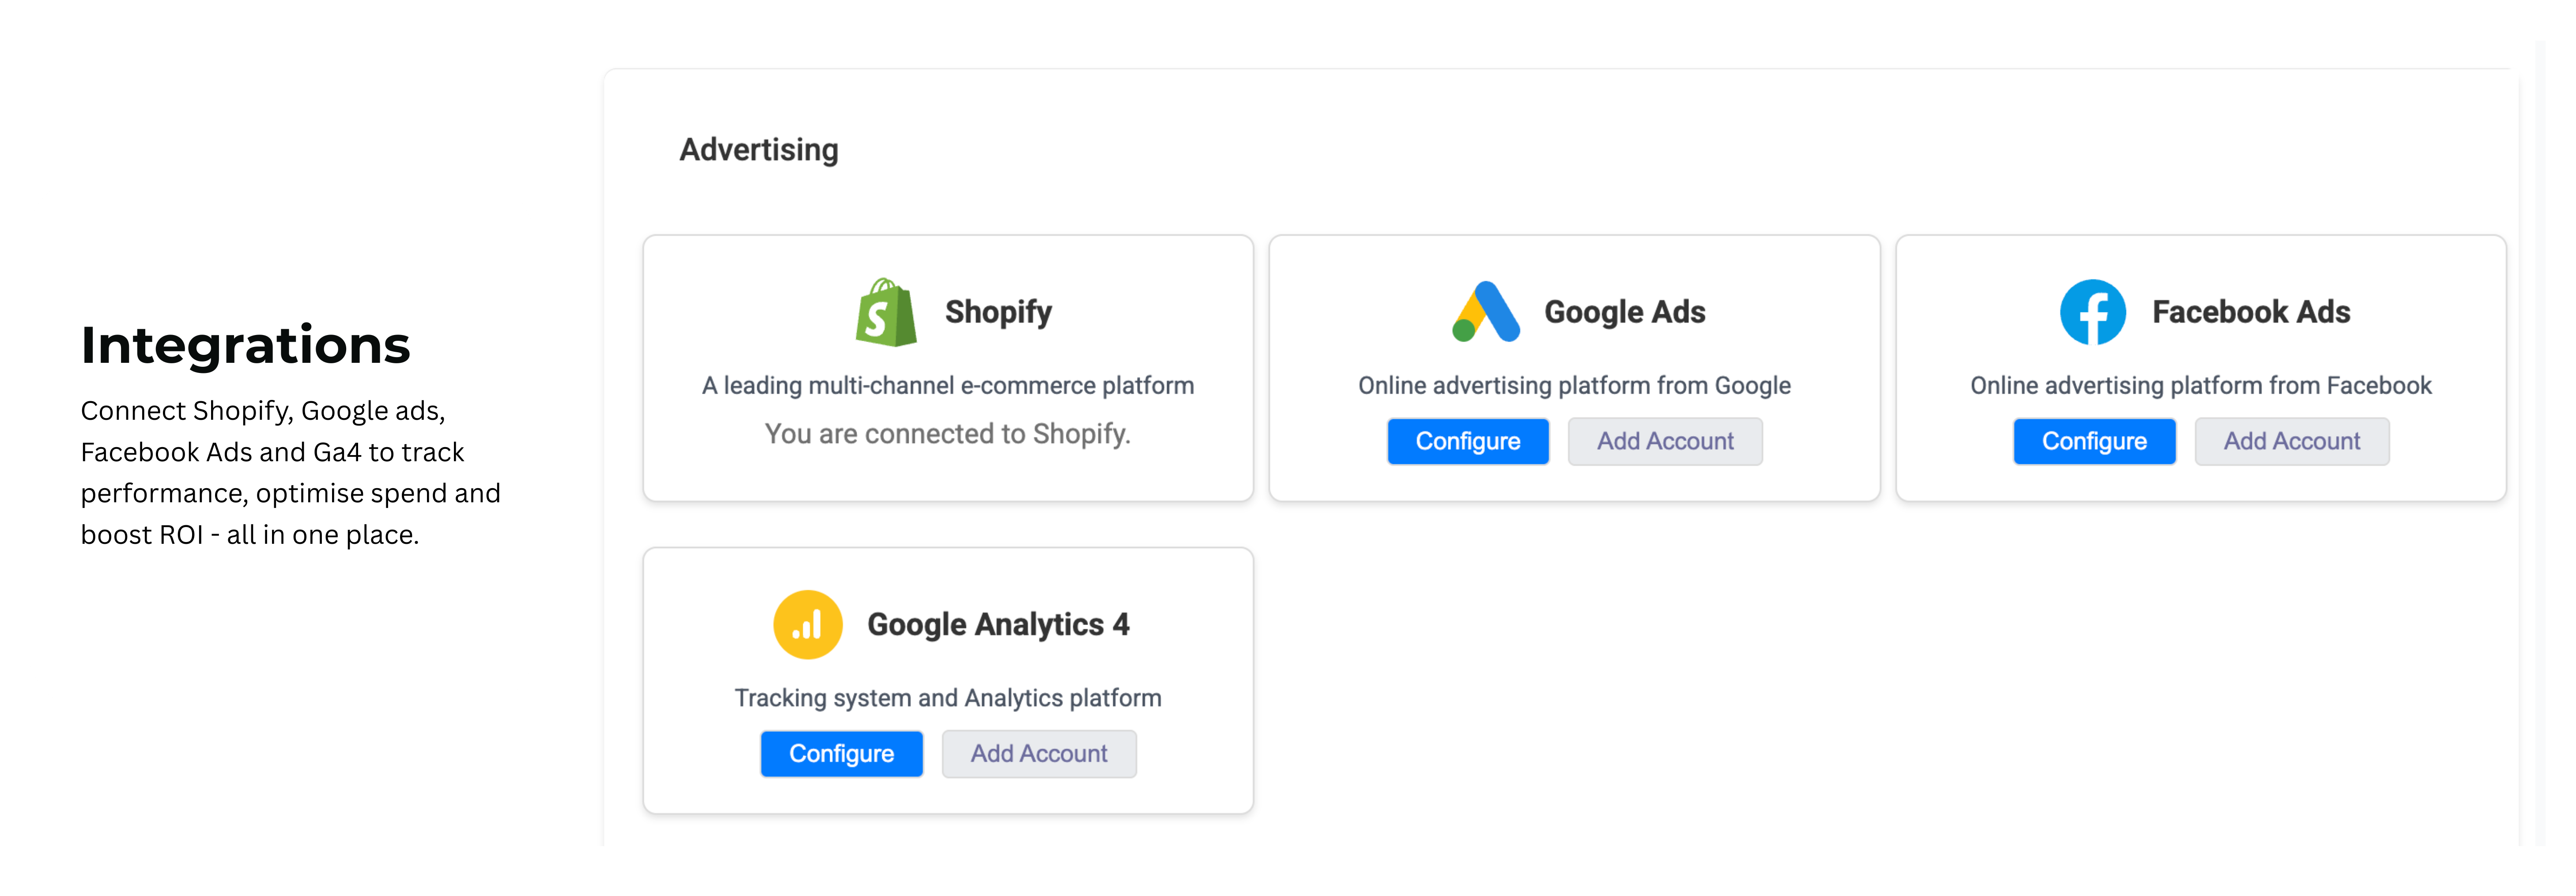Click the Google Ads logo icon

(1486, 312)
